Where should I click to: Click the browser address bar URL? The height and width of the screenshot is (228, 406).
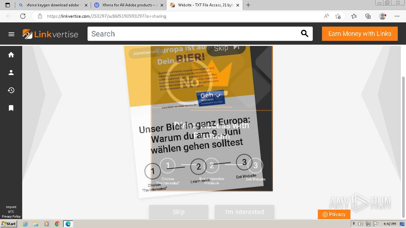click(107, 16)
